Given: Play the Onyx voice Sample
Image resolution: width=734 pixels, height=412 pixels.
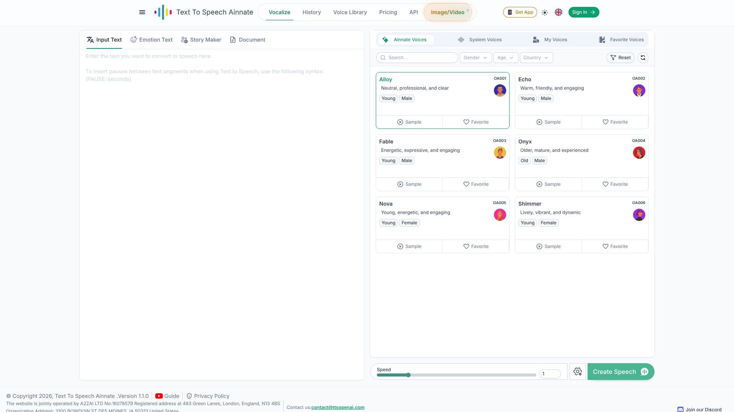Looking at the screenshot, I should pyautogui.click(x=548, y=184).
